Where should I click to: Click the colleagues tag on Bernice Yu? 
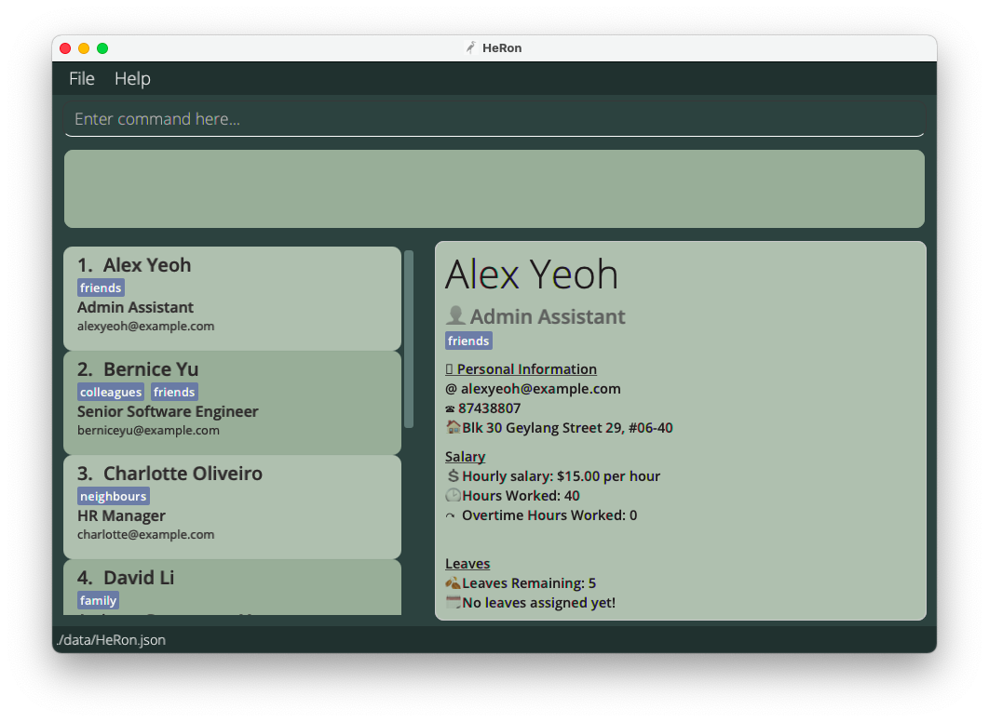point(111,393)
